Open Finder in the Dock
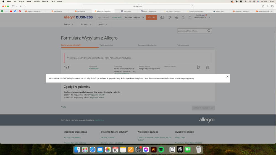This screenshot has height=155, width=276. (x=77, y=149)
